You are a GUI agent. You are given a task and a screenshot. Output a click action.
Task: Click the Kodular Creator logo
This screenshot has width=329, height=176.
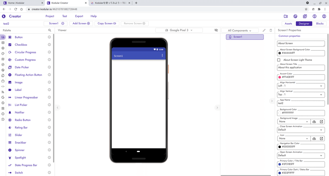(4, 16)
